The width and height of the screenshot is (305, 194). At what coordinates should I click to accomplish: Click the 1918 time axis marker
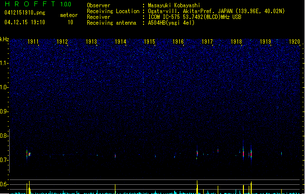[236, 42]
